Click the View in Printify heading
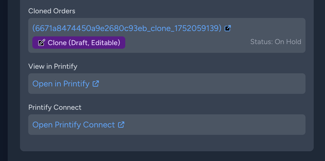 [53, 66]
